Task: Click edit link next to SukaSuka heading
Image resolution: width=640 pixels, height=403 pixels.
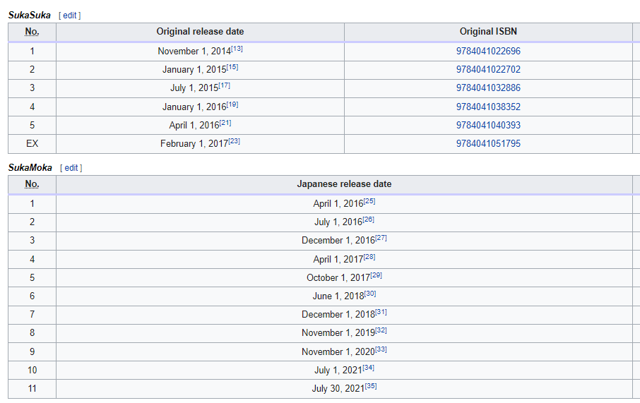Action: [69, 16]
